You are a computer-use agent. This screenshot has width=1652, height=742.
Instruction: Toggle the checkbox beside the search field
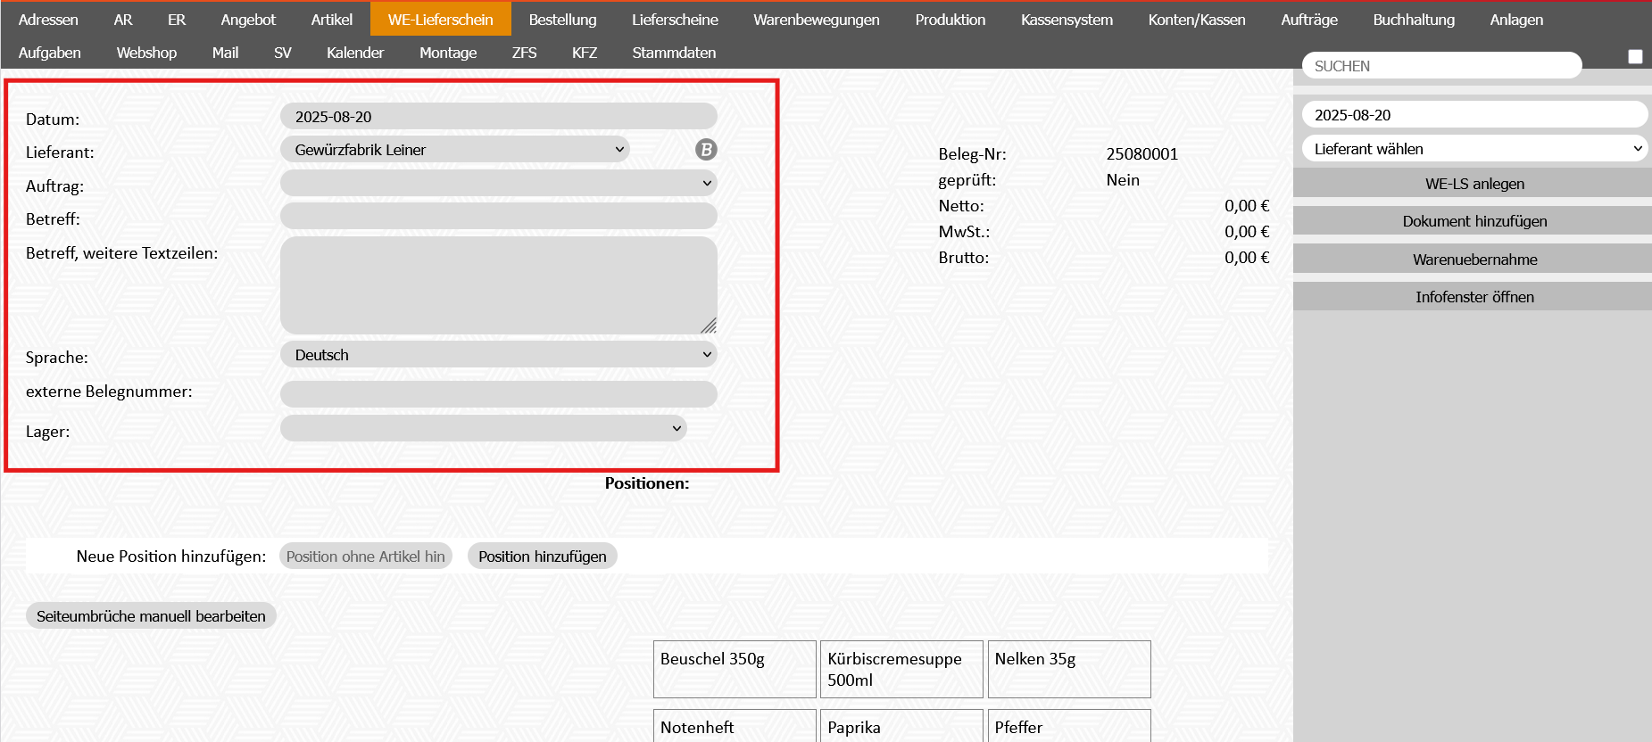tap(1635, 56)
